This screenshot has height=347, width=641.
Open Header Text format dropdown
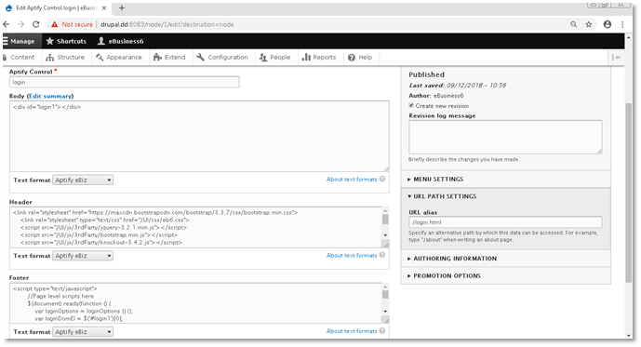83,256
